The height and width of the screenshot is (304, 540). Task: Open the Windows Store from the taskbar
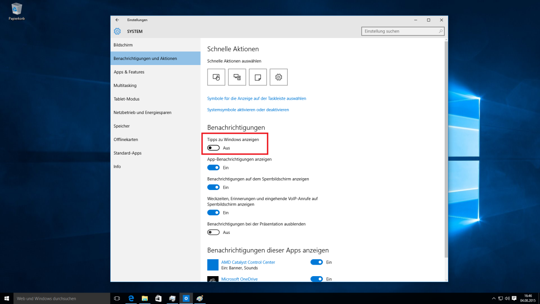tap(158, 299)
